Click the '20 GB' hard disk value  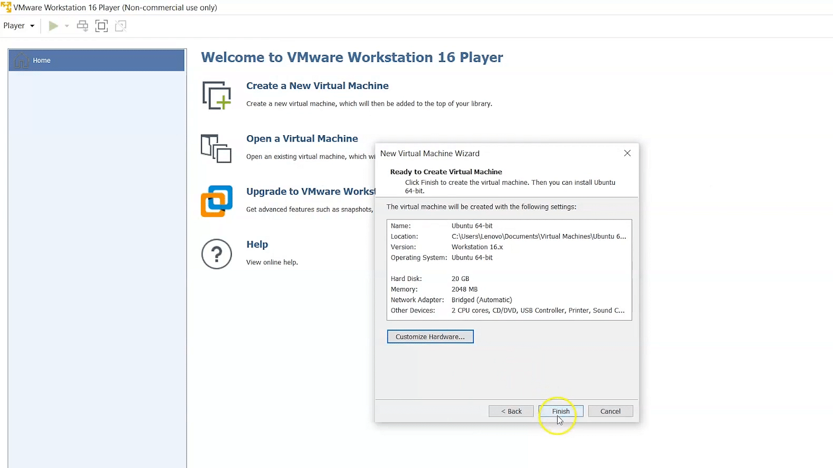point(460,279)
